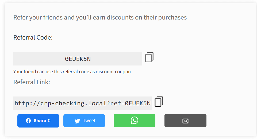Click the Twitter bird icon

[x=77, y=121]
